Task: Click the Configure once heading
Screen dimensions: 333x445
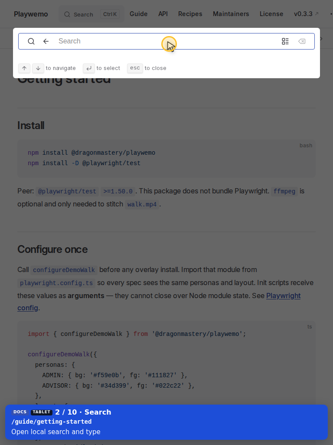Action: [x=52, y=249]
